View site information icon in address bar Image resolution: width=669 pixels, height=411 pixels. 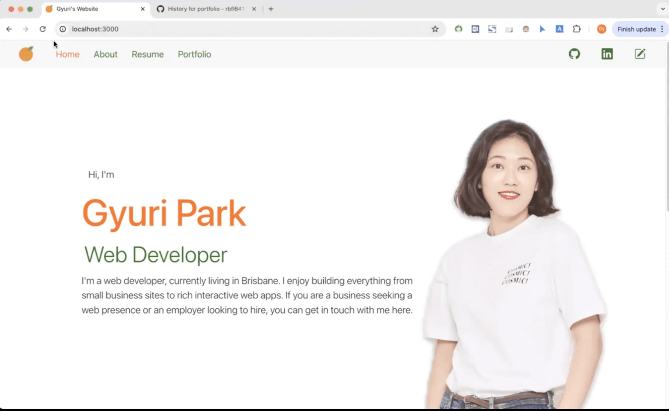click(x=62, y=29)
